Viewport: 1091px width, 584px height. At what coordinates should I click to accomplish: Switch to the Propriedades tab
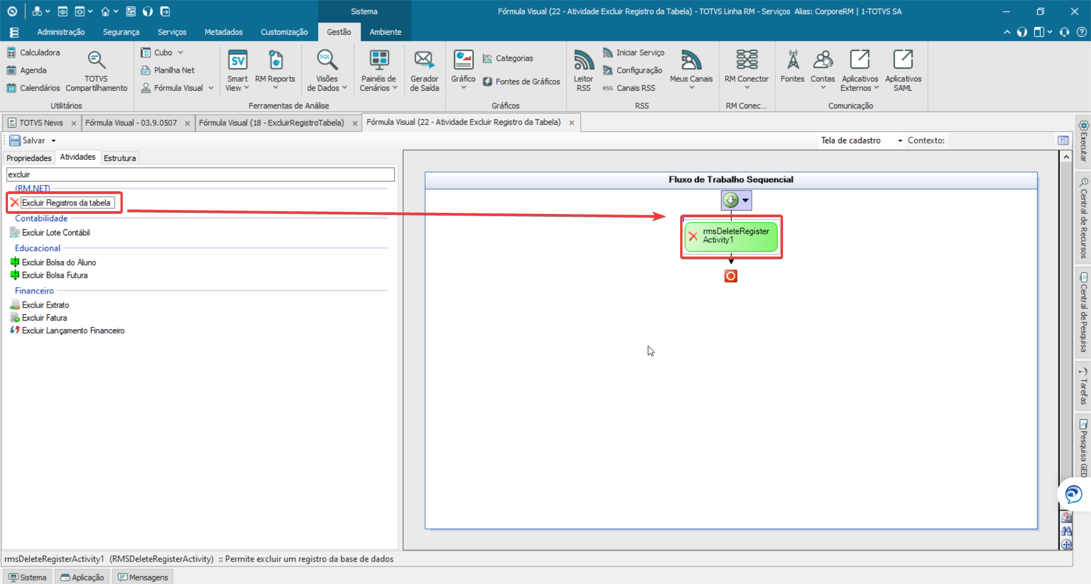[x=29, y=158]
